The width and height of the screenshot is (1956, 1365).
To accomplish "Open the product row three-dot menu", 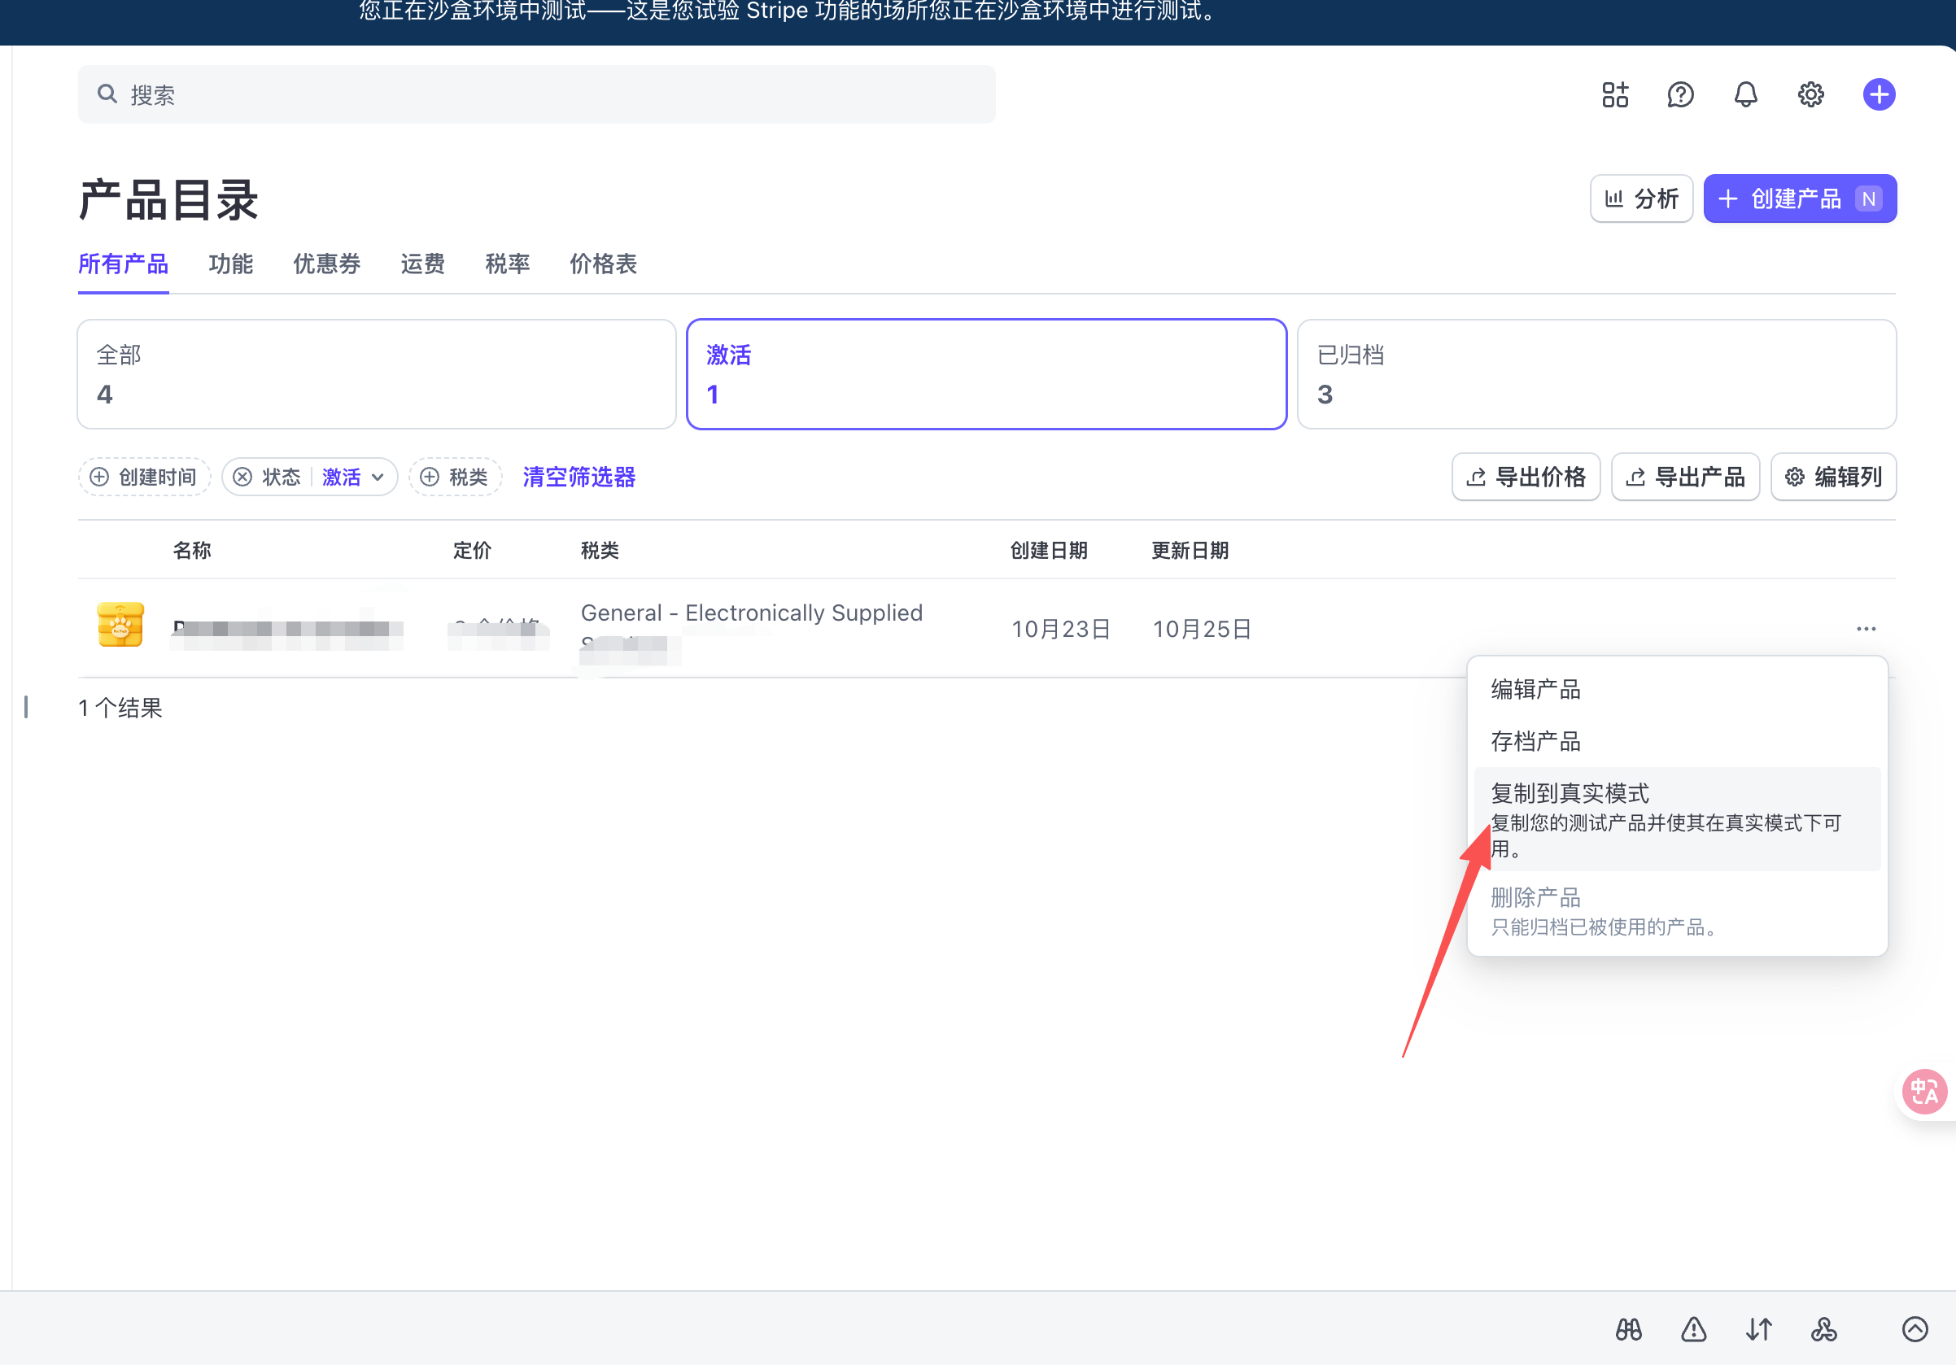I will pyautogui.click(x=1866, y=630).
